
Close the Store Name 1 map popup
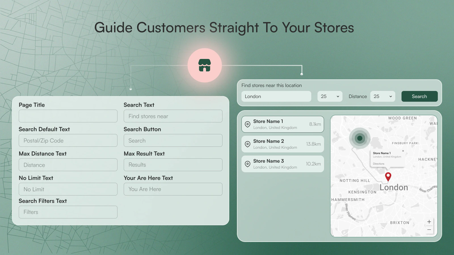(x=403, y=151)
